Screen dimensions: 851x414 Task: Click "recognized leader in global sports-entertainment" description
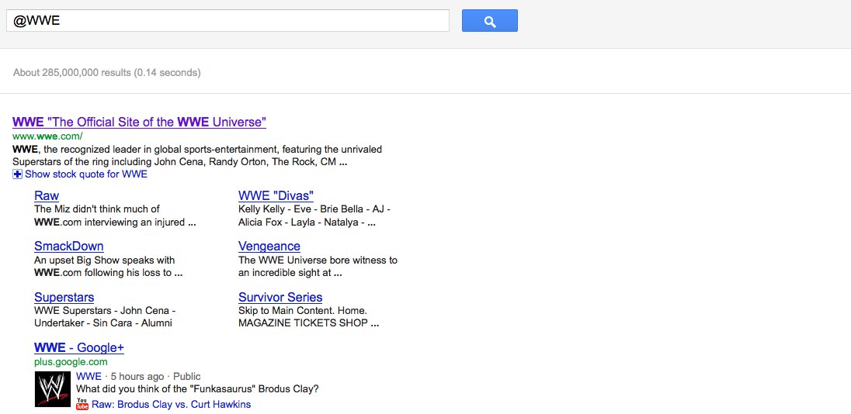tap(171, 150)
